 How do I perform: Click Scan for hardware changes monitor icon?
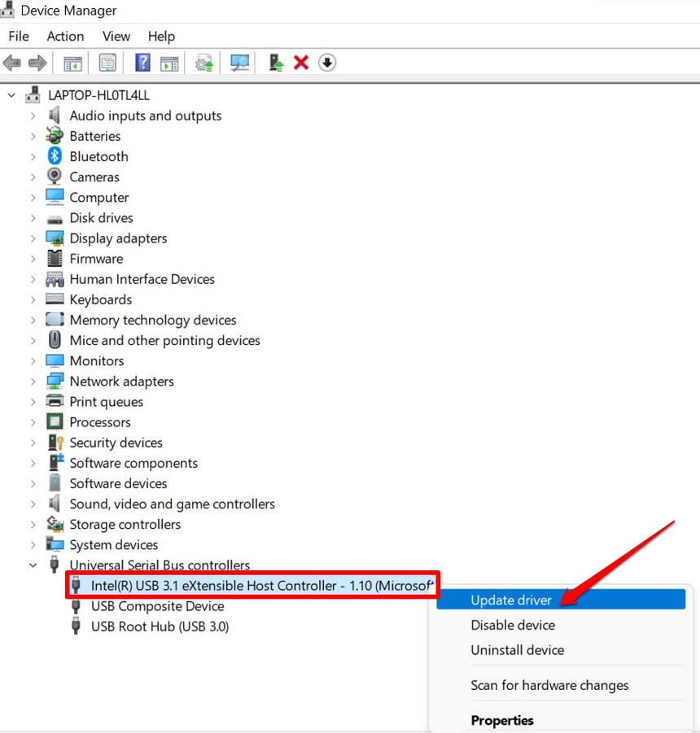(x=239, y=63)
